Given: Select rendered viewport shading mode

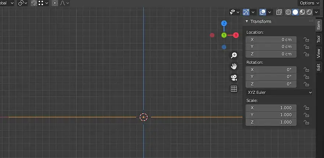Looking at the screenshot, I should [x=309, y=12].
